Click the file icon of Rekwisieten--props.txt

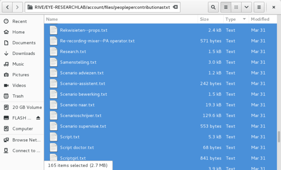[x=53, y=30]
